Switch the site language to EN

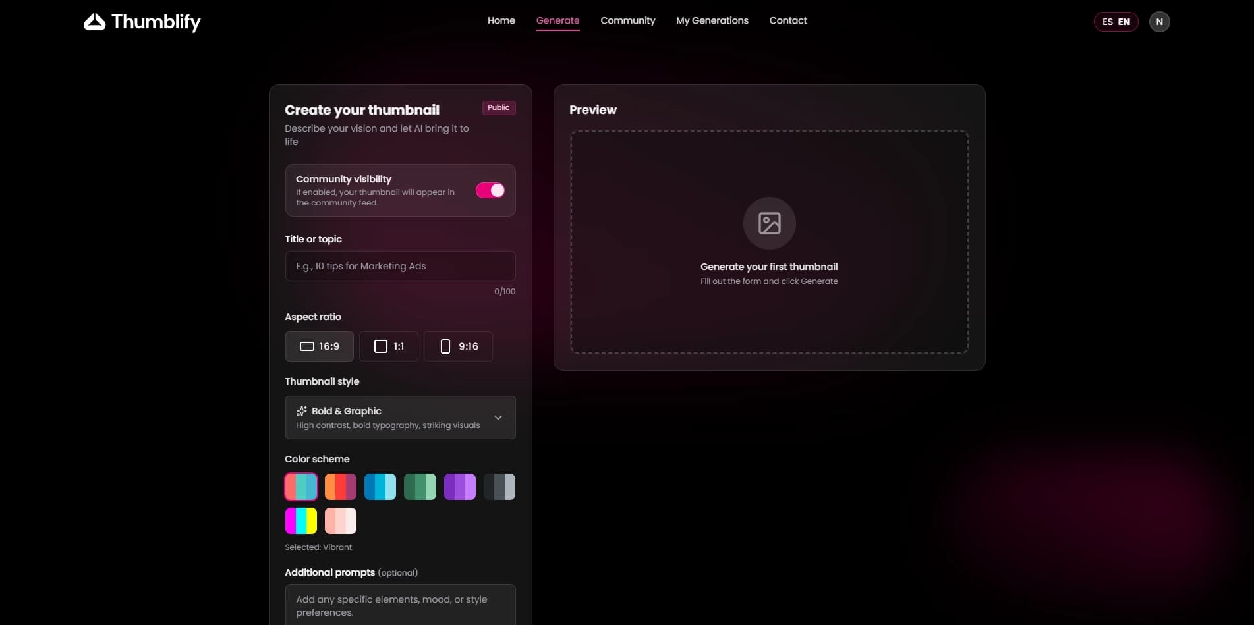[x=1123, y=21]
